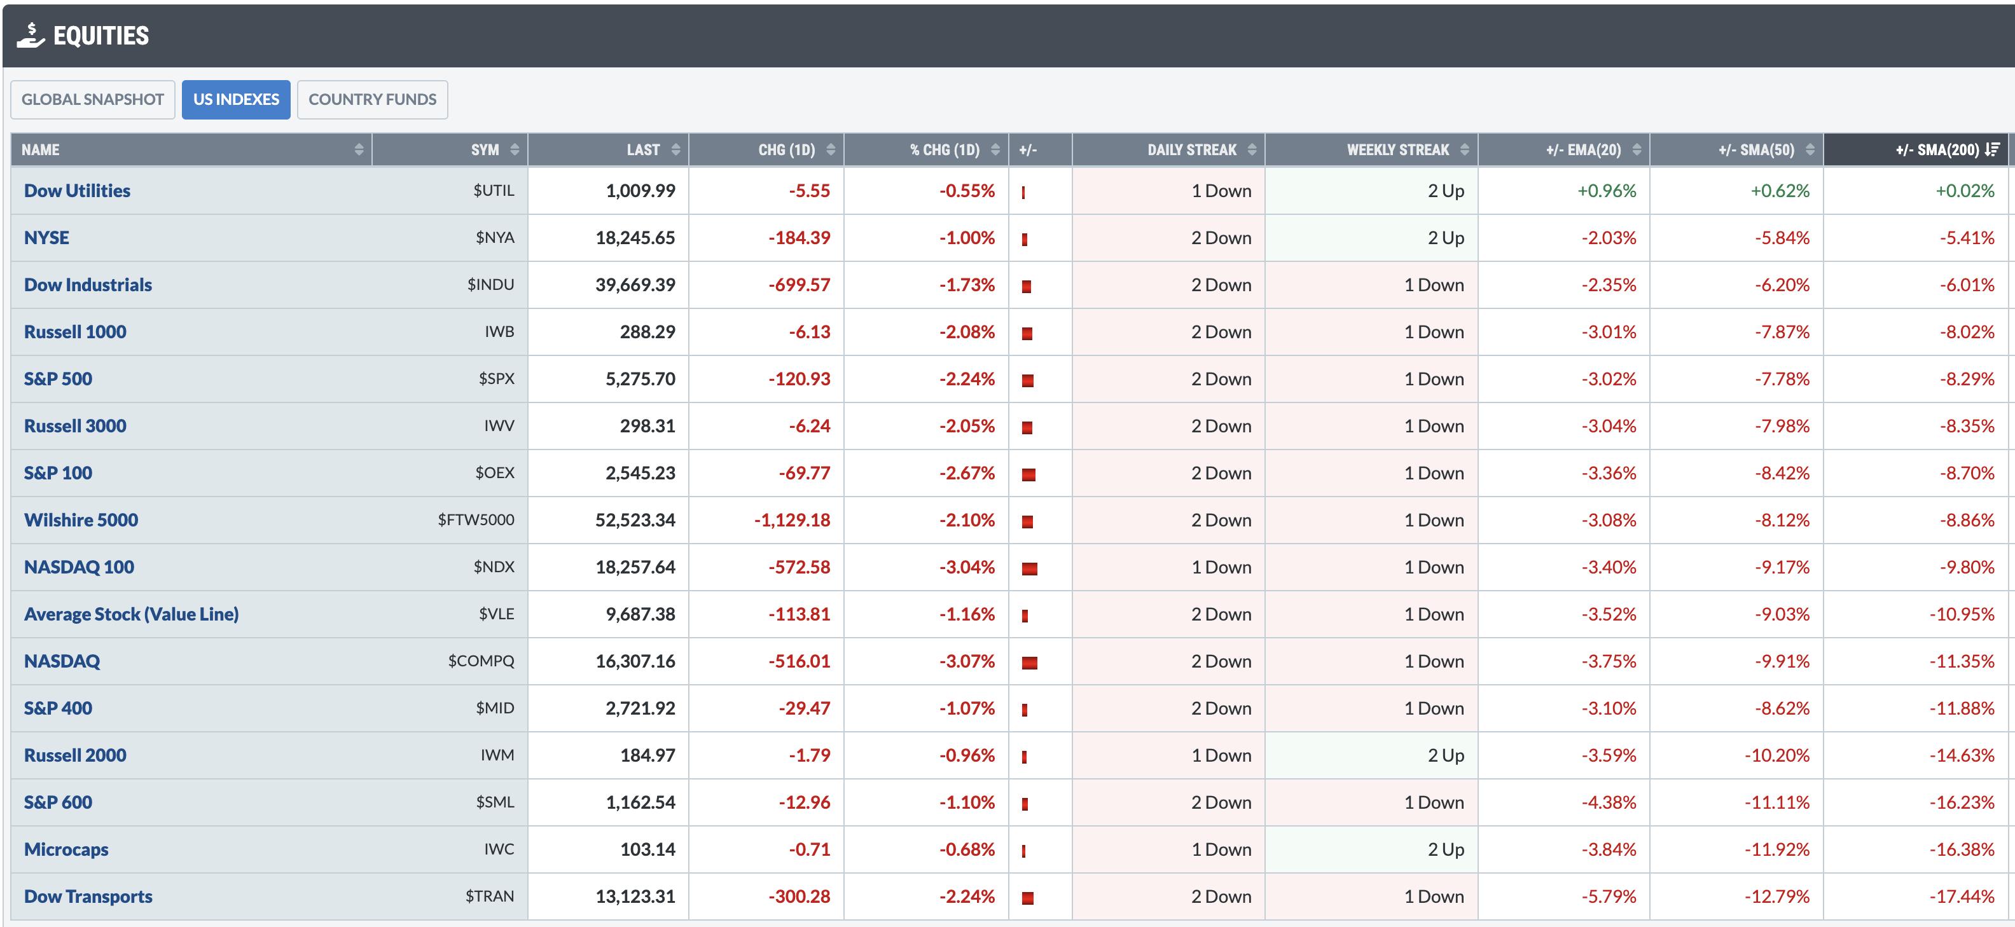This screenshot has width=2015, height=927.
Task: Click LAST column sort arrows icon
Action: [x=676, y=149]
